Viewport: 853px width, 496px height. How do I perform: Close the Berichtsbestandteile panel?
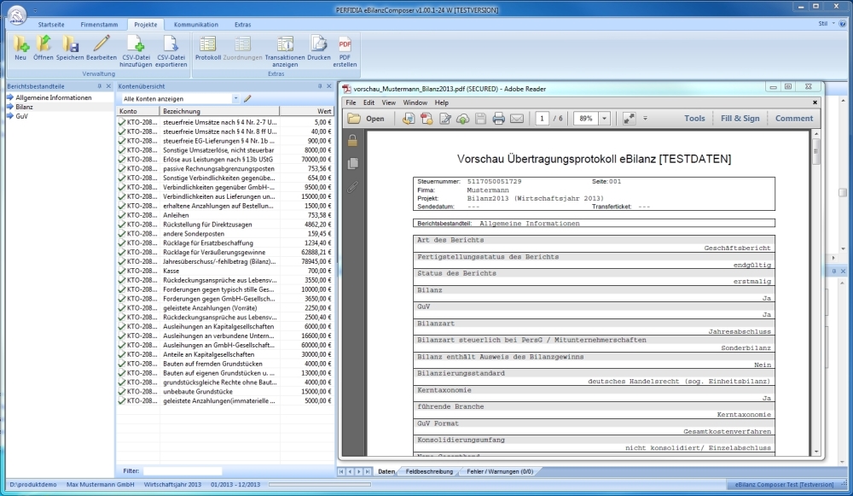108,86
